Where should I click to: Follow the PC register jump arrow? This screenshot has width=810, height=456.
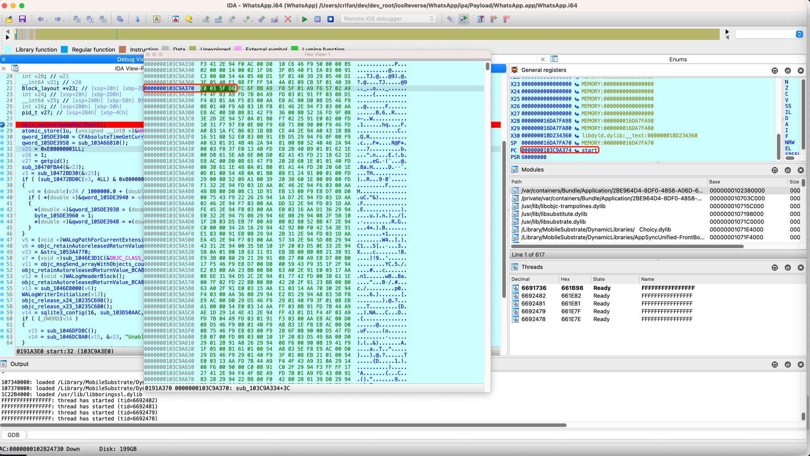[577, 150]
